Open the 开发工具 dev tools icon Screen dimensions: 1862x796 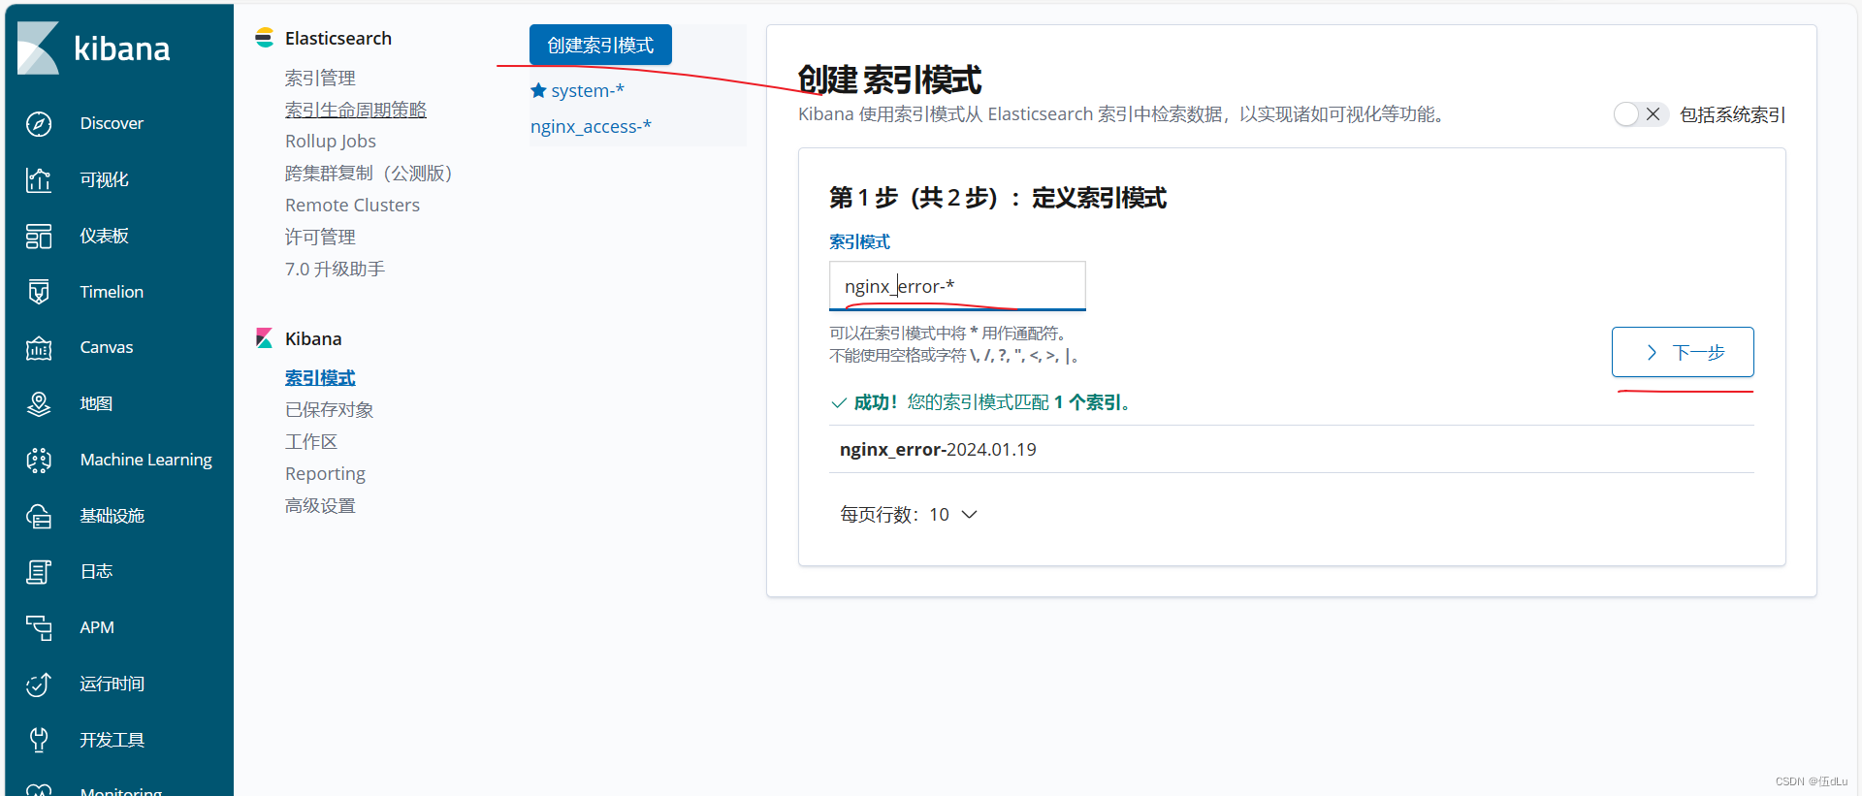[x=39, y=740]
